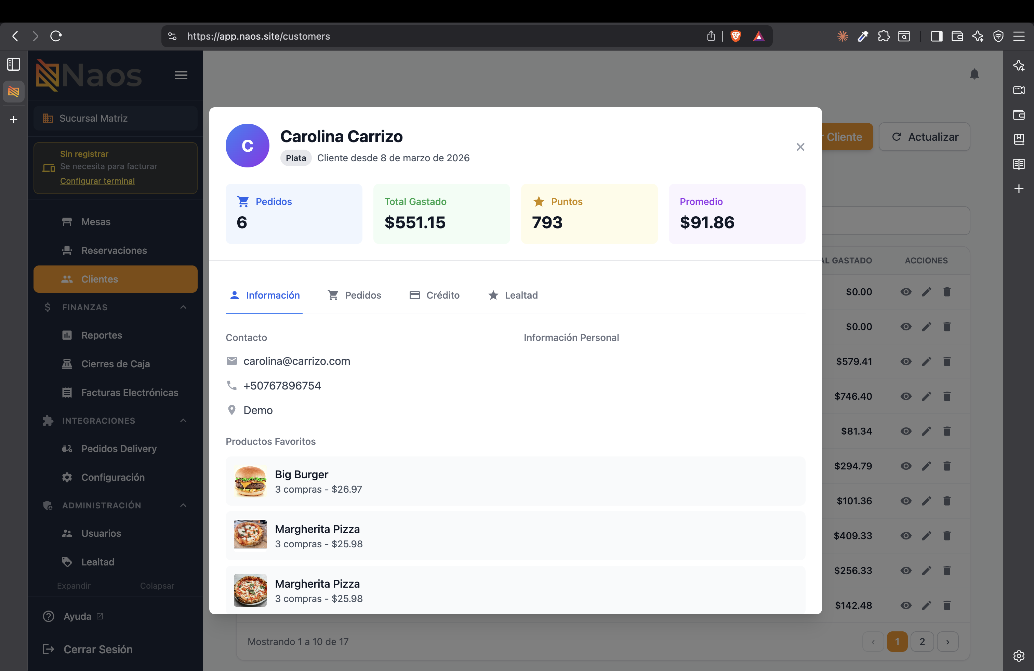
Task: Open Cierres de Caja
Action: [x=116, y=364]
